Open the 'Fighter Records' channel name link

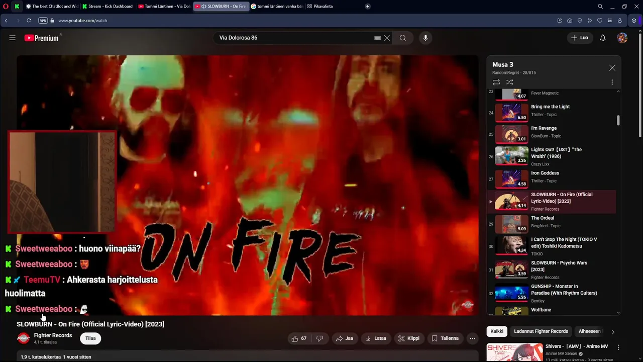tap(53, 335)
